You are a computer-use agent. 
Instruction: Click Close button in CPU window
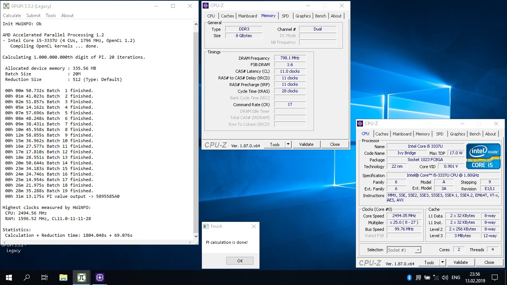(489, 262)
